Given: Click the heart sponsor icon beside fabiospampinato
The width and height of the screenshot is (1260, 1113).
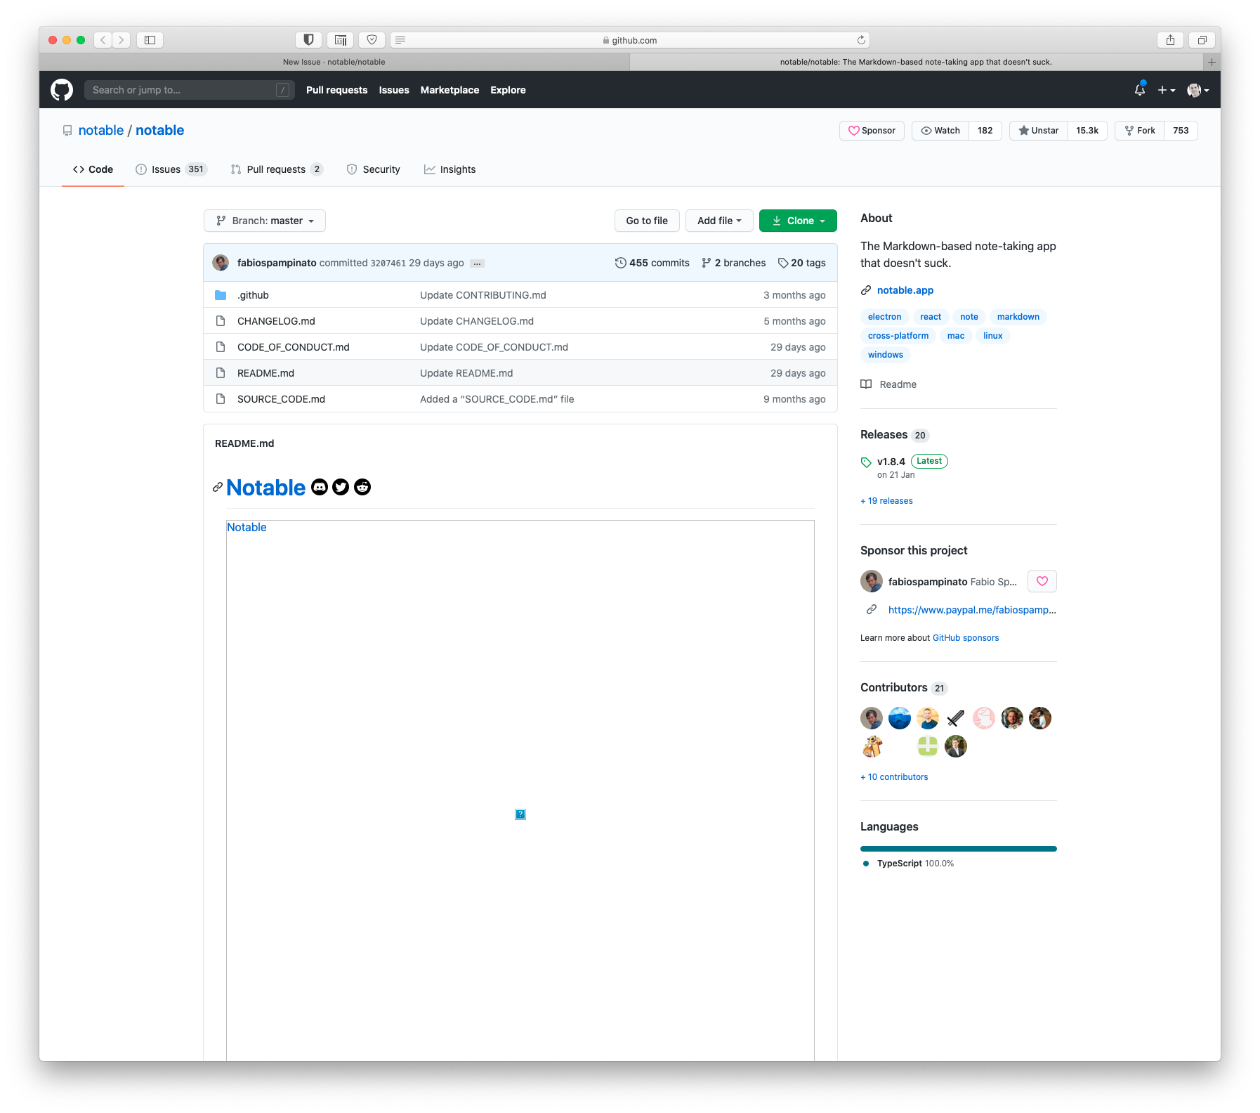Looking at the screenshot, I should point(1042,581).
